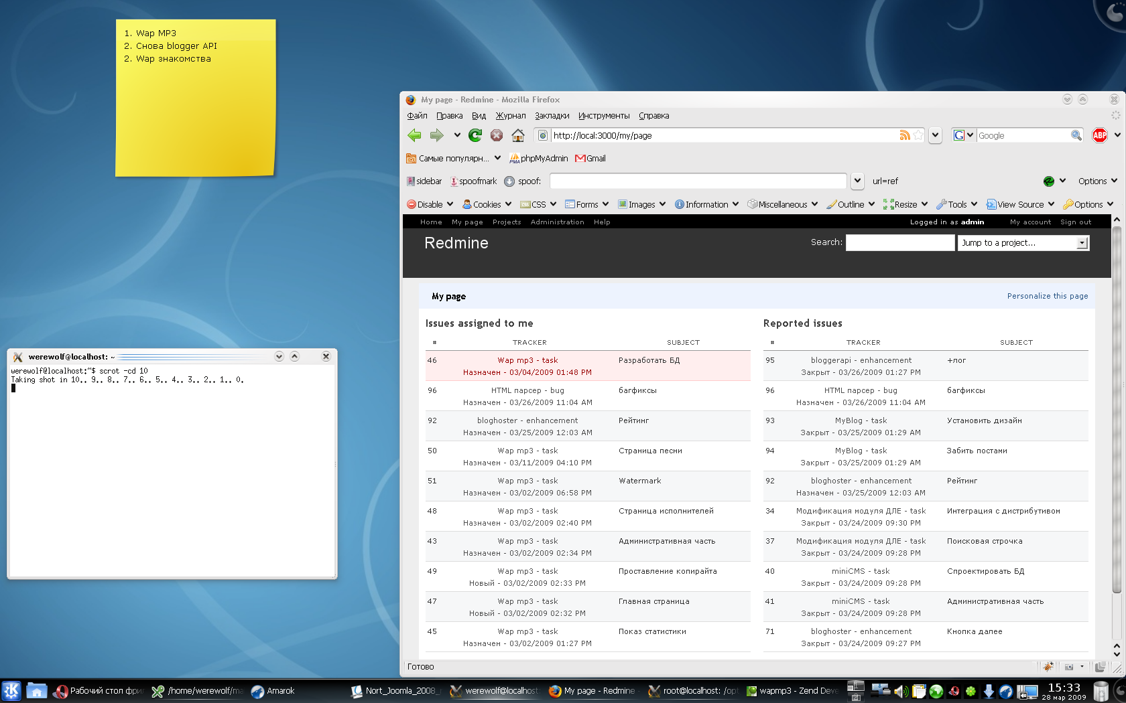This screenshot has height=703, width=1126.
Task: Open the Jump to a project dropdown
Action: pyautogui.click(x=1023, y=243)
